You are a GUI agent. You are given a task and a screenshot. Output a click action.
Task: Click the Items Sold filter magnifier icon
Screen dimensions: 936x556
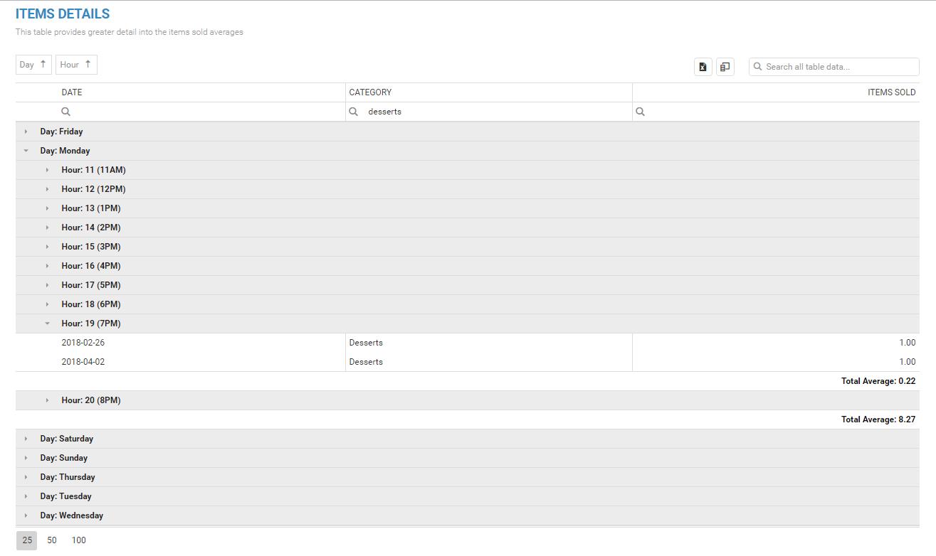tap(640, 112)
